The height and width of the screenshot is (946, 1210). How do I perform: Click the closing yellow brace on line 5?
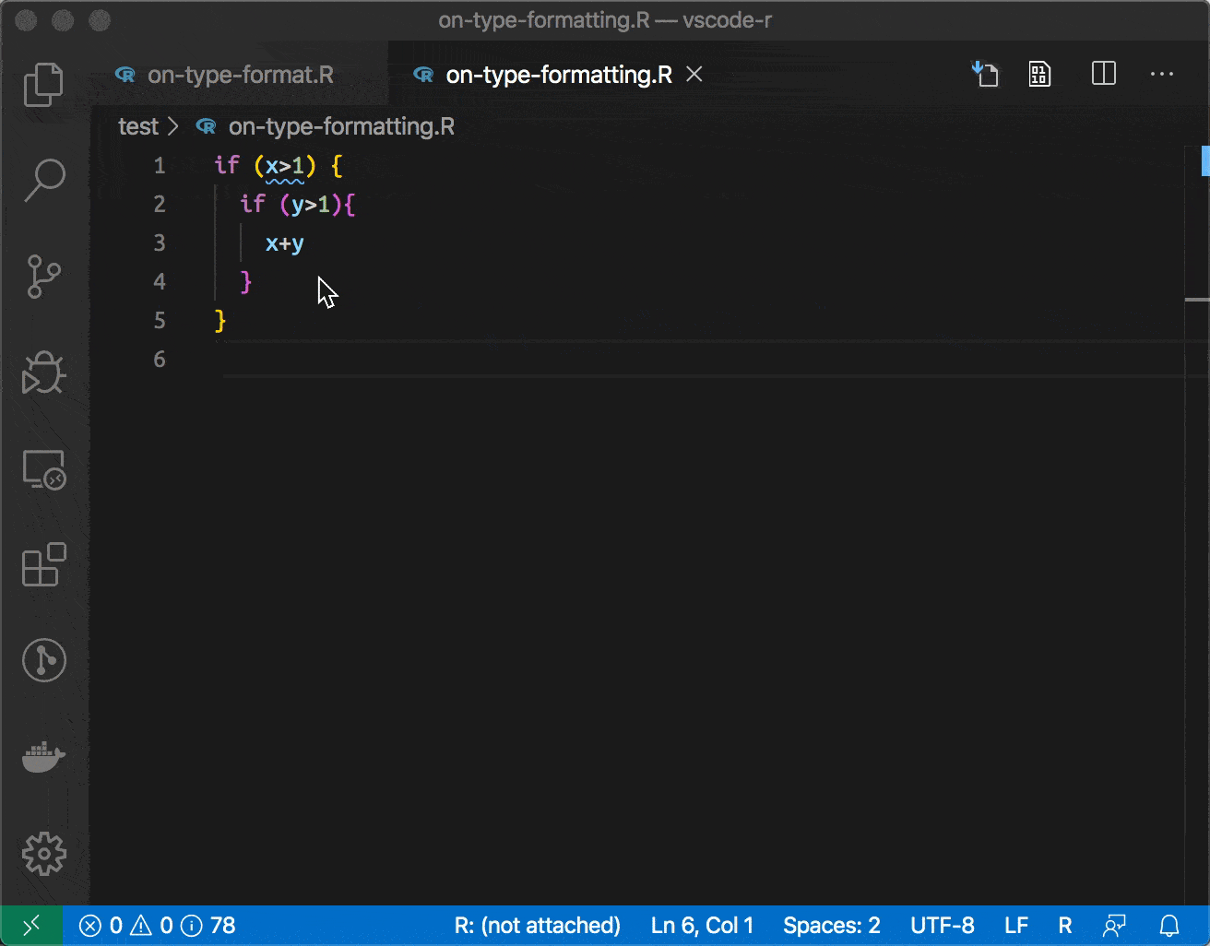(220, 321)
